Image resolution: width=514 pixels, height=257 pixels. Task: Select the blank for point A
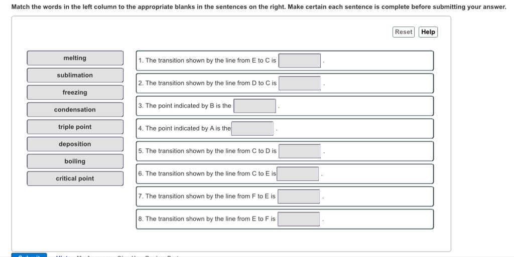point(252,129)
